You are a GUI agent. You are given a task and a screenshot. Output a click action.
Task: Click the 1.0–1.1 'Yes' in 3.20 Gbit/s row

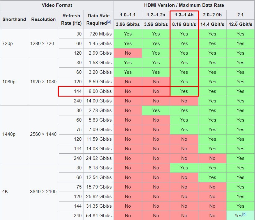(x=128, y=72)
